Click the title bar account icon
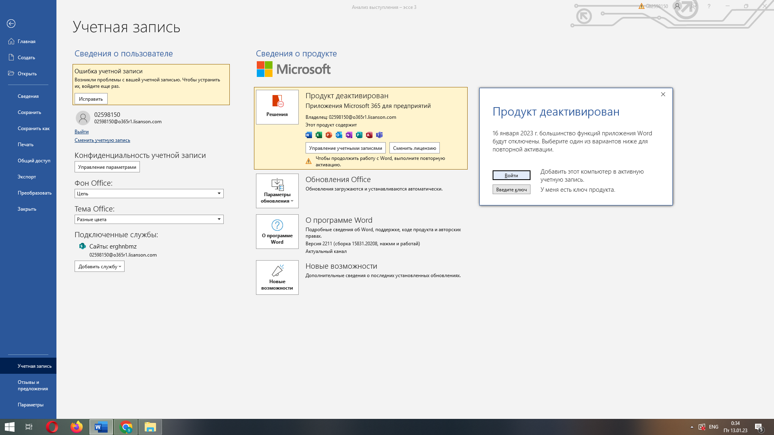Screen dimensions: 774x435 click(x=677, y=6)
